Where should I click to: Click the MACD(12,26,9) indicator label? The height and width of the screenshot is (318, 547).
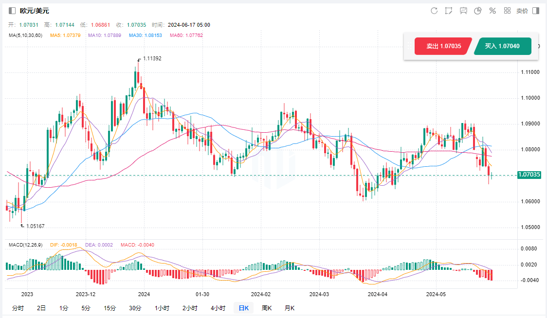coord(26,245)
